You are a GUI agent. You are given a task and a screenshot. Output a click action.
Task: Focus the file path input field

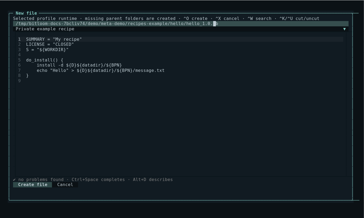pos(181,24)
